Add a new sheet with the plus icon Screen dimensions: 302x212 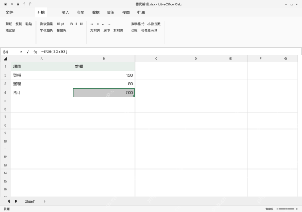[x=45, y=201]
